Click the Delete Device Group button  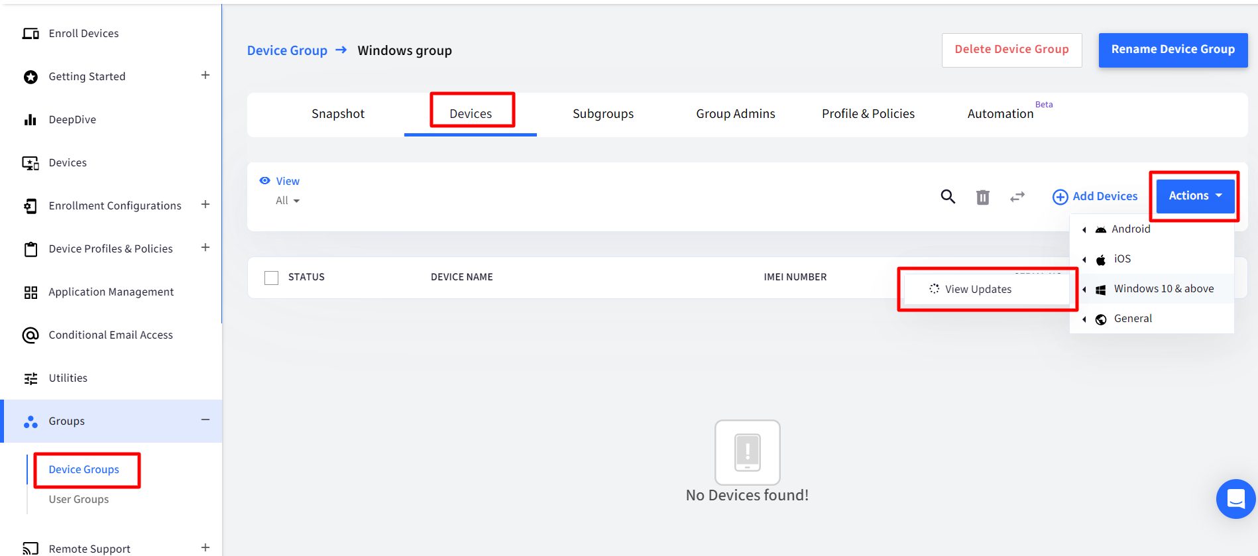pyautogui.click(x=1011, y=50)
